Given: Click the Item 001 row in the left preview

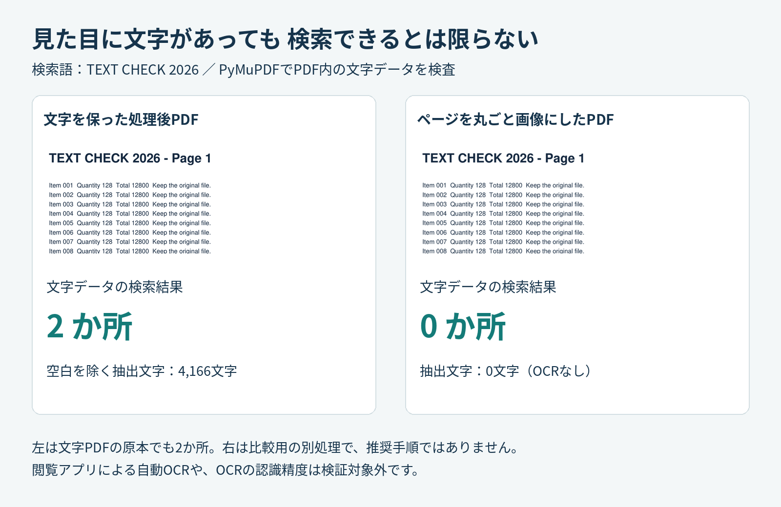Looking at the screenshot, I should coord(130,185).
